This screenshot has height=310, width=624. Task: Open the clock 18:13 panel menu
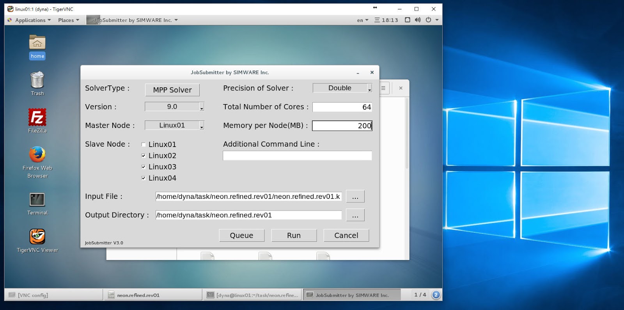click(x=386, y=20)
